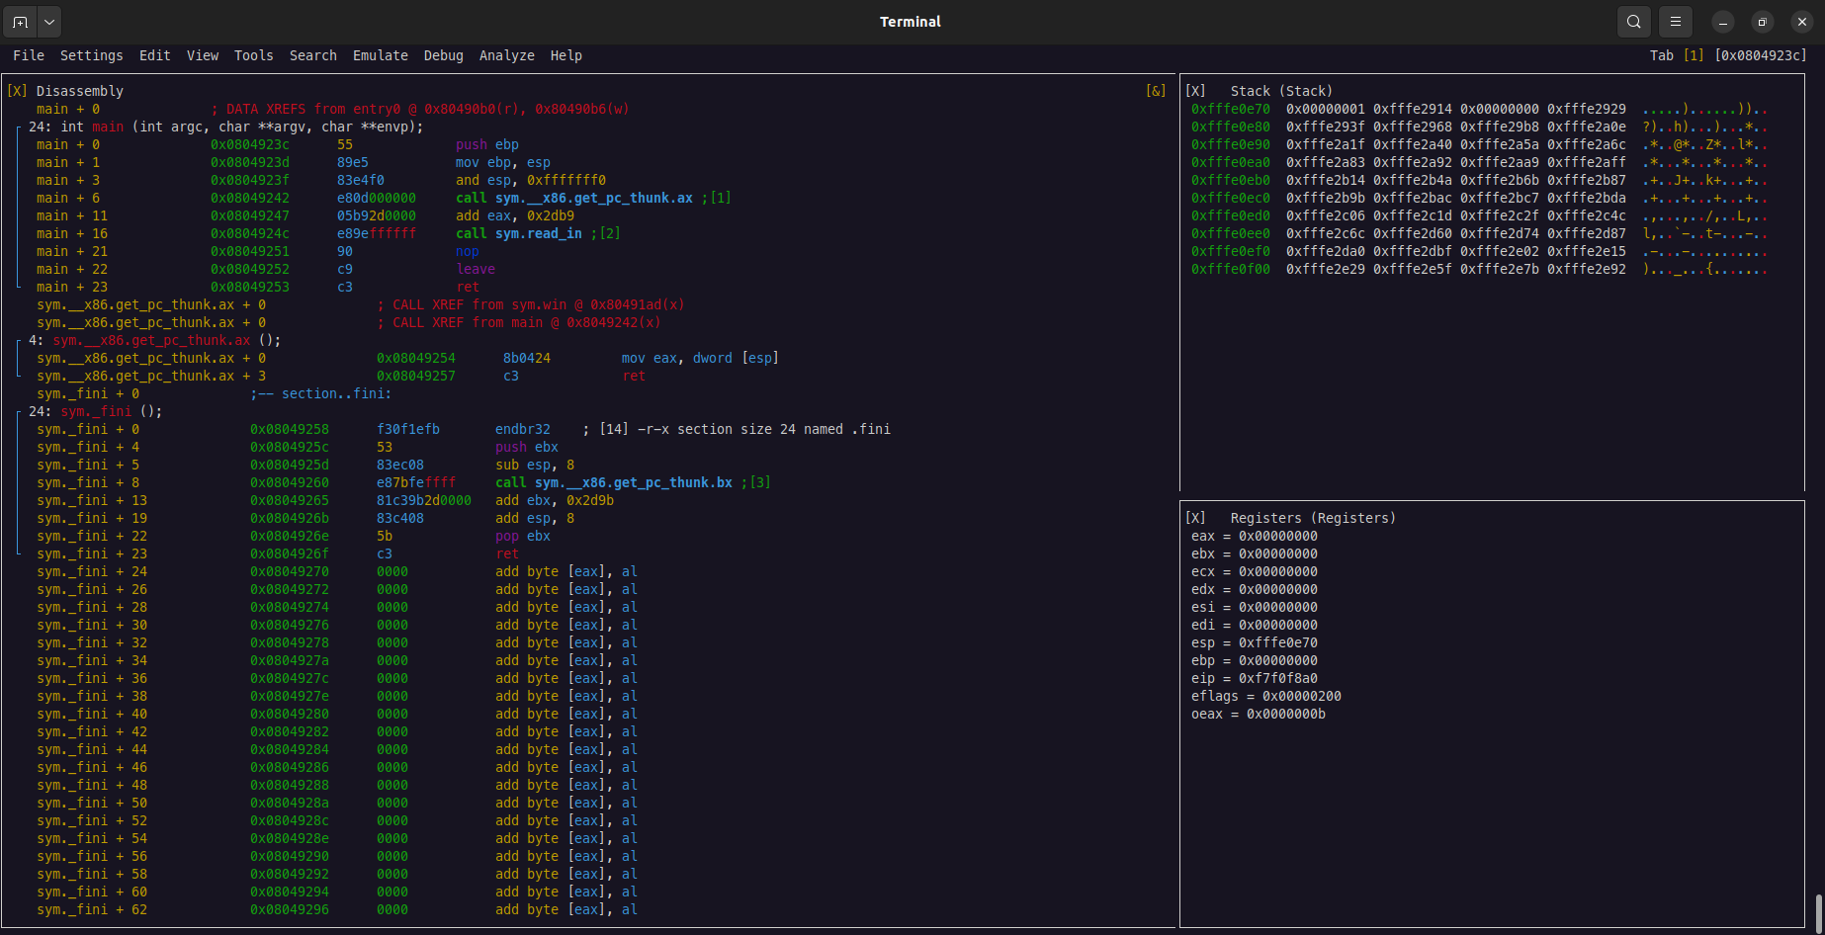Open the Settings menu
This screenshot has width=1825, height=935.
92,55
